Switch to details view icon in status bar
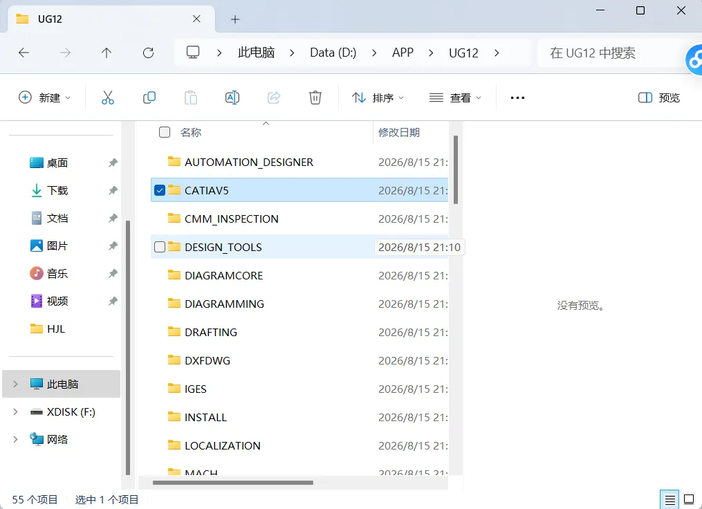The image size is (702, 509). [x=669, y=500]
